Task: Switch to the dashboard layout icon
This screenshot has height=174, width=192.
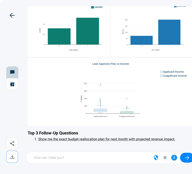Action: [x=12, y=84]
